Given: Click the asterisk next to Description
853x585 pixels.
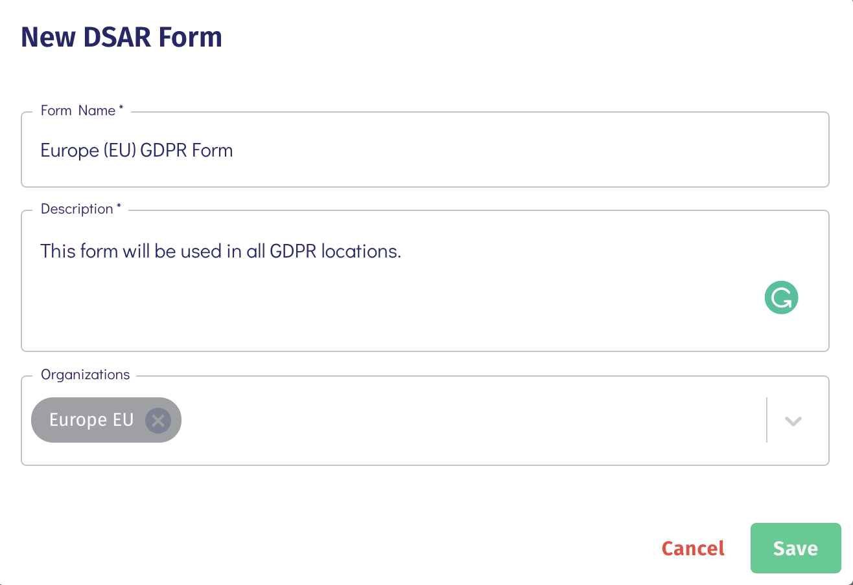Looking at the screenshot, I should [119, 208].
